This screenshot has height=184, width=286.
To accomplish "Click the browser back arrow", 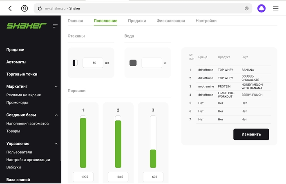I will (10, 8).
